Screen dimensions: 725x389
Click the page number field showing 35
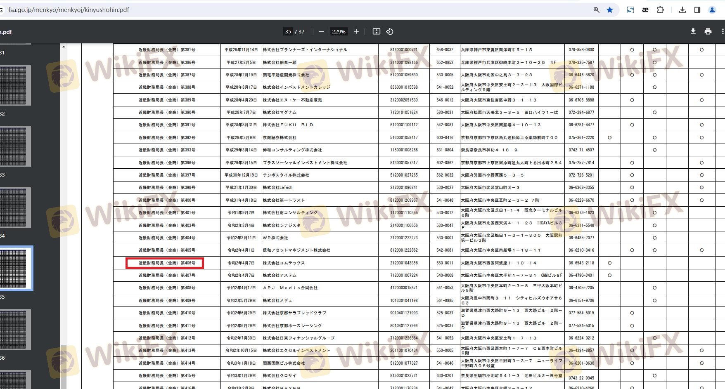click(x=288, y=32)
